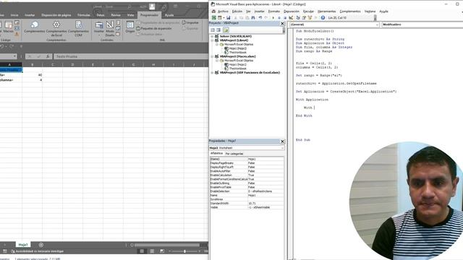The width and height of the screenshot is (463, 260).
Task: Click View Code icon in Project panel
Action: (213, 30)
